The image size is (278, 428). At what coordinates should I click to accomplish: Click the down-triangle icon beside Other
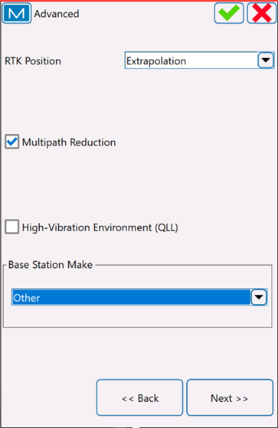pyautogui.click(x=259, y=297)
